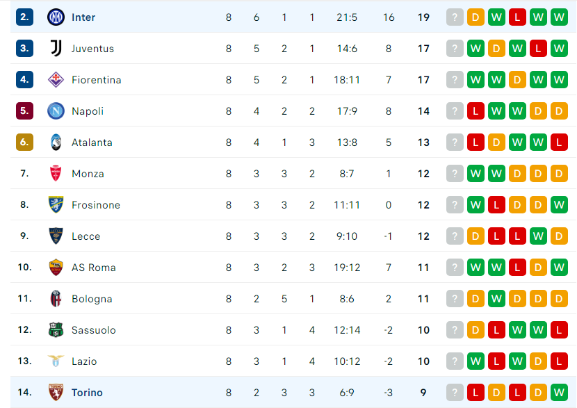Click Torino's green W form badge
This screenshot has height=408, width=577.
click(559, 393)
